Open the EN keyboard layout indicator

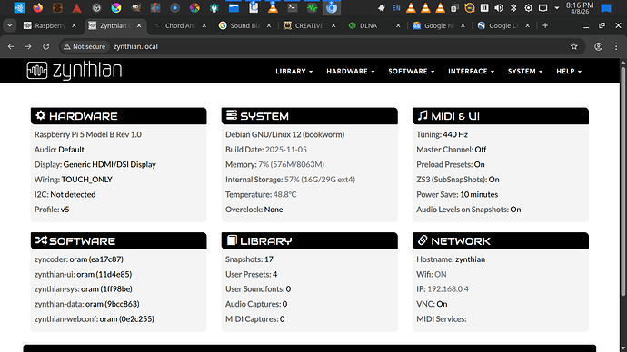pyautogui.click(x=396, y=7)
